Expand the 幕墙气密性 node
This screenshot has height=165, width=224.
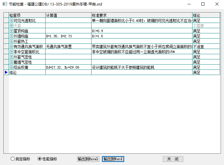coord(11,62)
